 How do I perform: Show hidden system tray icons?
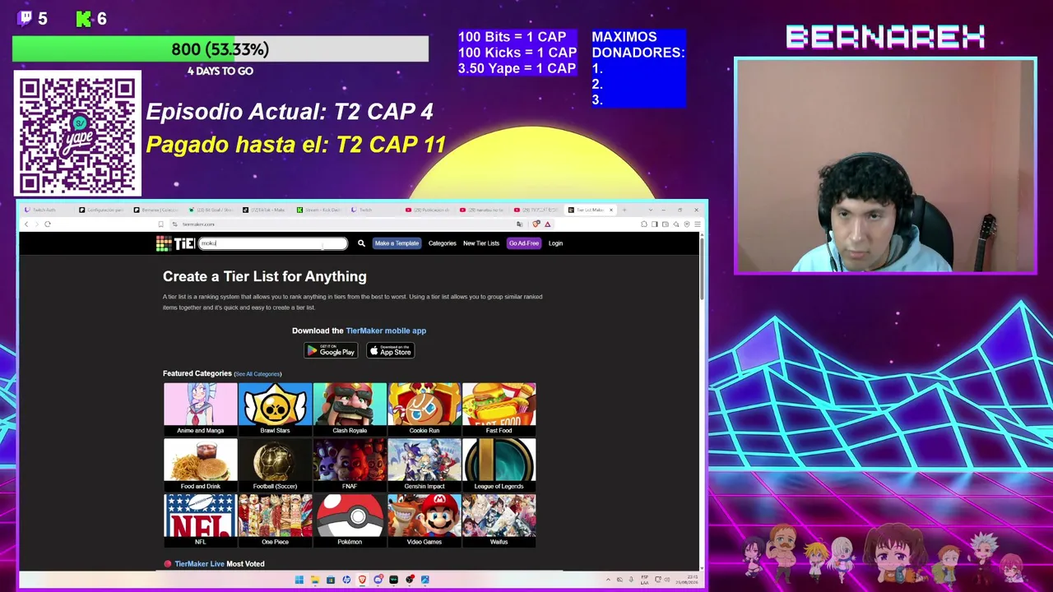[608, 580]
